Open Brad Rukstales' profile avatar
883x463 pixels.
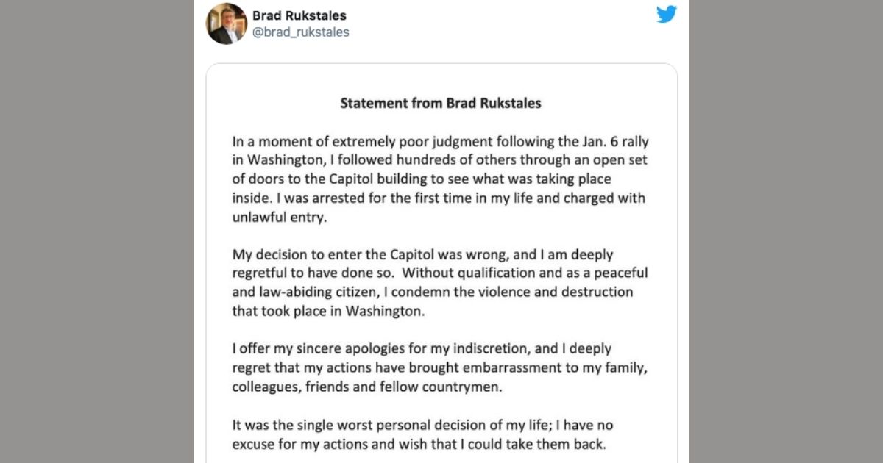(227, 24)
